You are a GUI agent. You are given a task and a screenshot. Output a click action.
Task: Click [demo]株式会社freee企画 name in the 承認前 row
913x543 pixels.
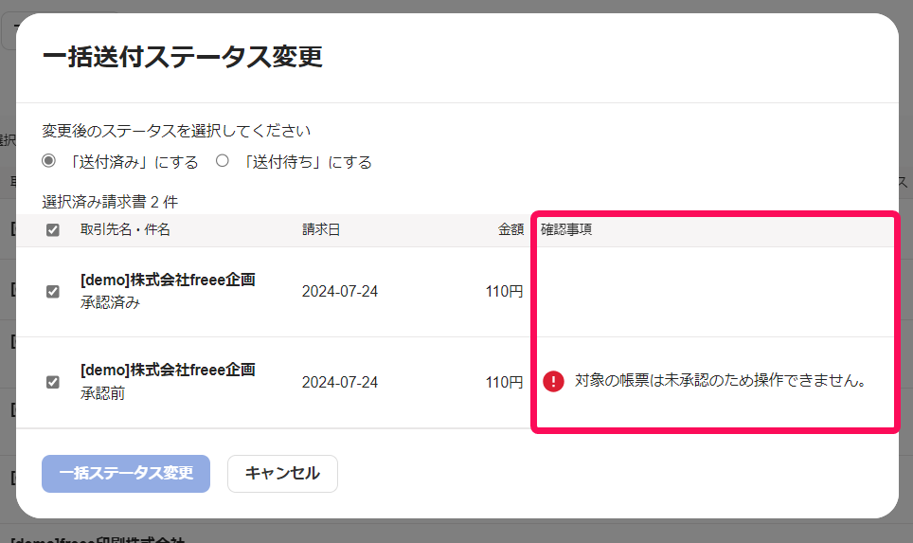pos(168,371)
